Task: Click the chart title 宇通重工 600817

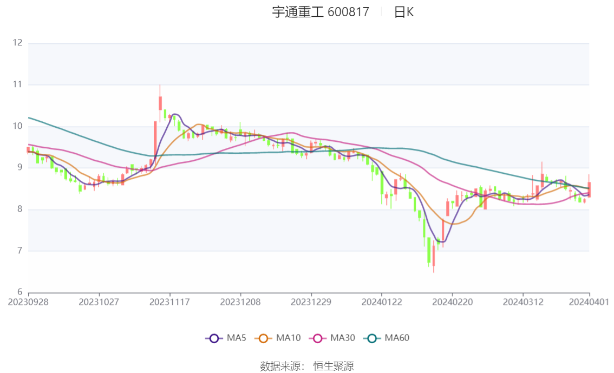Action: (x=319, y=12)
